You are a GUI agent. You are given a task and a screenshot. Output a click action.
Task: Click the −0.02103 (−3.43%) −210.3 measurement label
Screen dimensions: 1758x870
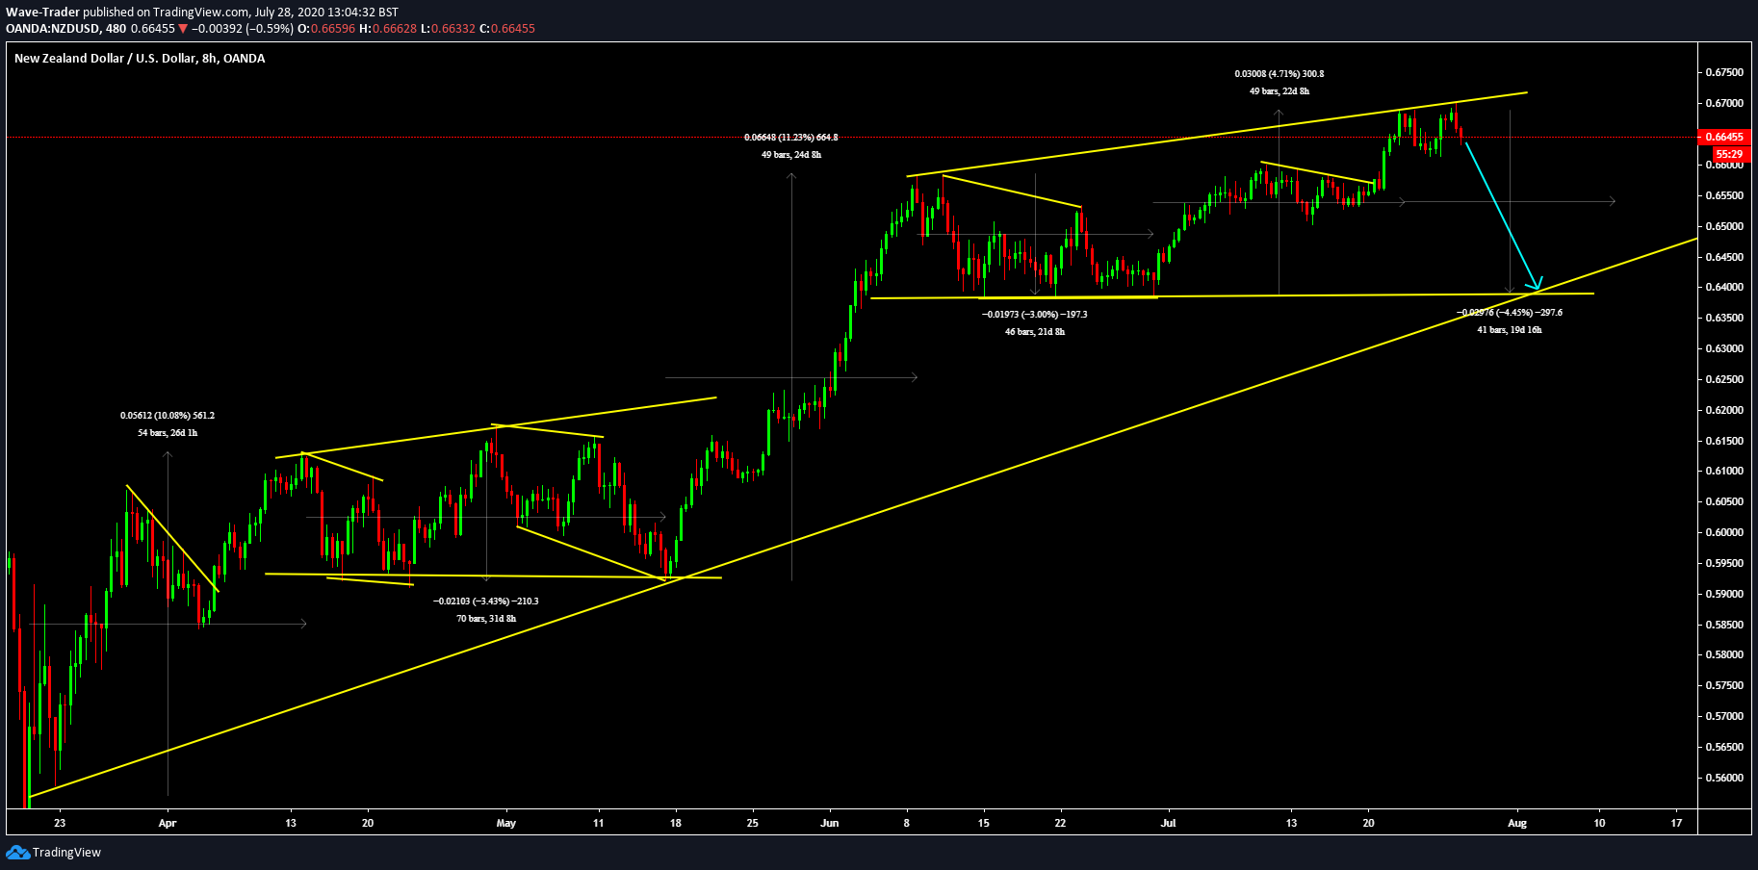point(486,601)
